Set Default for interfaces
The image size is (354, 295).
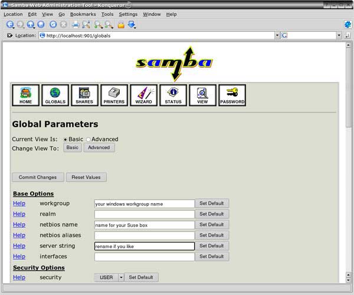212,256
